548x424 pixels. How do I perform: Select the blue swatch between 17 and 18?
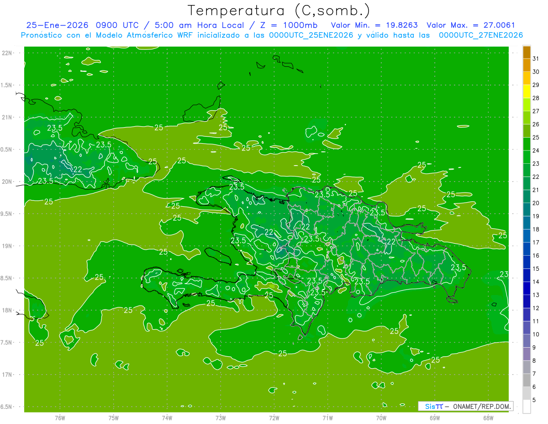527,236
